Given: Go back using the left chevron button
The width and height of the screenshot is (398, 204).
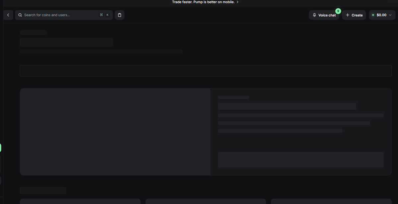Looking at the screenshot, I should pos(8,15).
